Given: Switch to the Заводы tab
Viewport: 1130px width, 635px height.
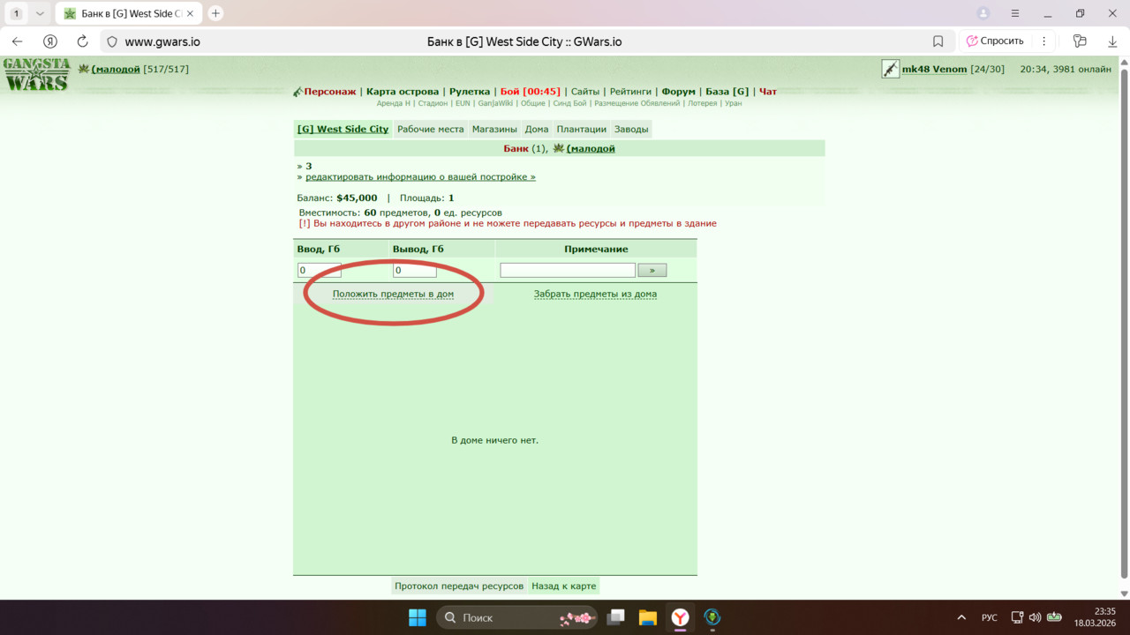Looking at the screenshot, I should click(631, 129).
